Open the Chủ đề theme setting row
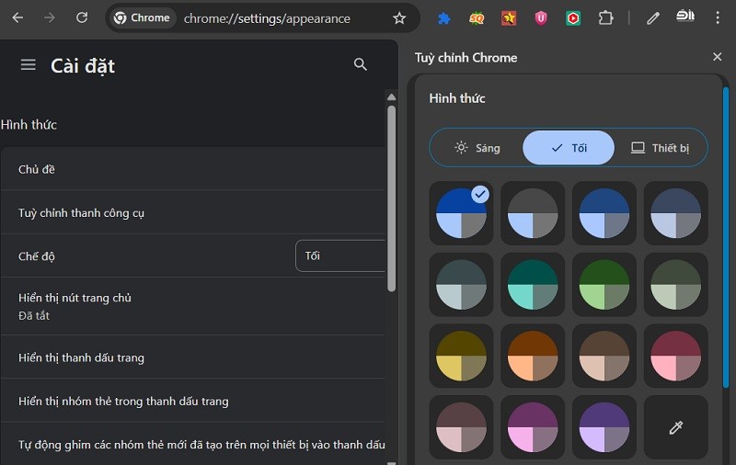The image size is (736, 465). click(x=193, y=169)
